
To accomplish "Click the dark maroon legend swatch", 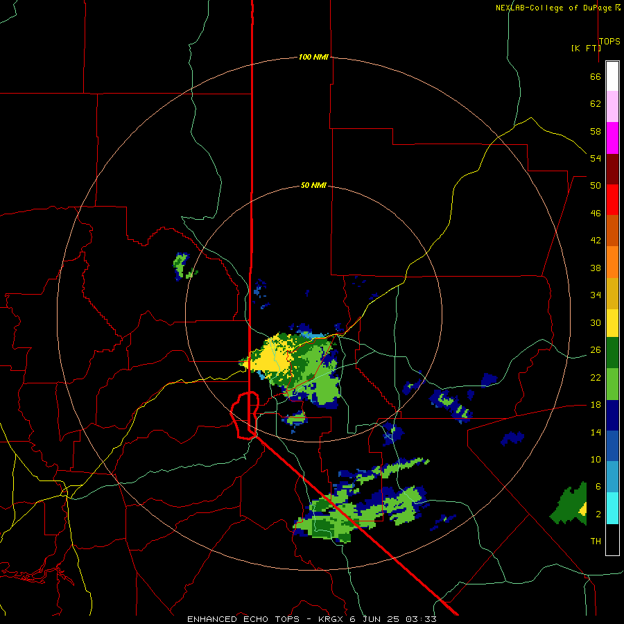I will tap(612, 169).
